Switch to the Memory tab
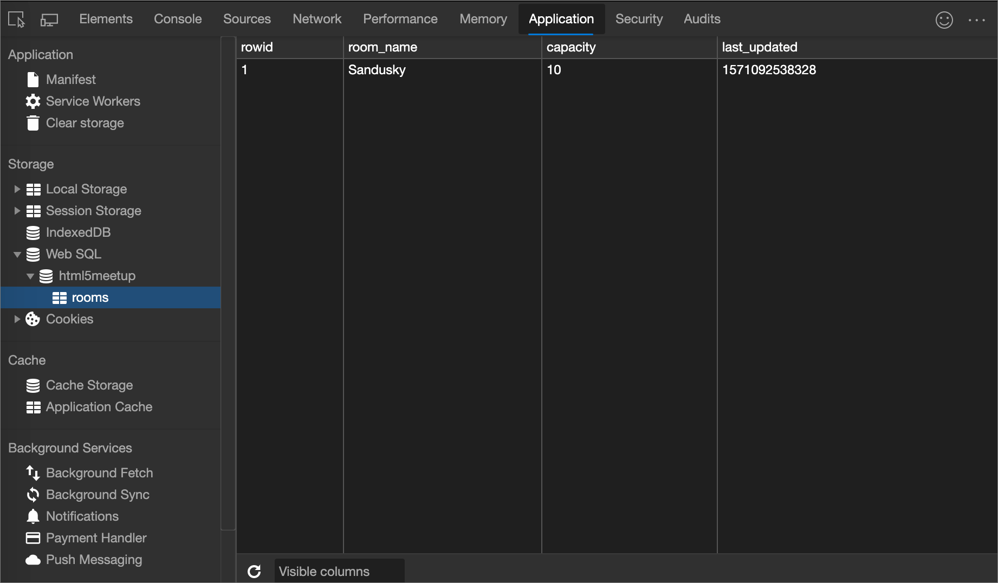The image size is (998, 583). click(483, 19)
